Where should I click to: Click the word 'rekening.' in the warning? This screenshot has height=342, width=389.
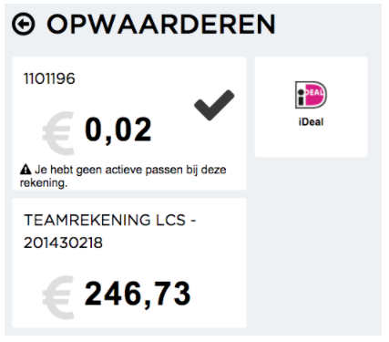(44, 183)
